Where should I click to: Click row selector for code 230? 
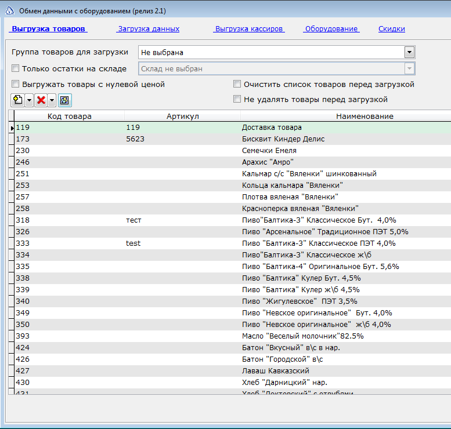tap(11, 151)
